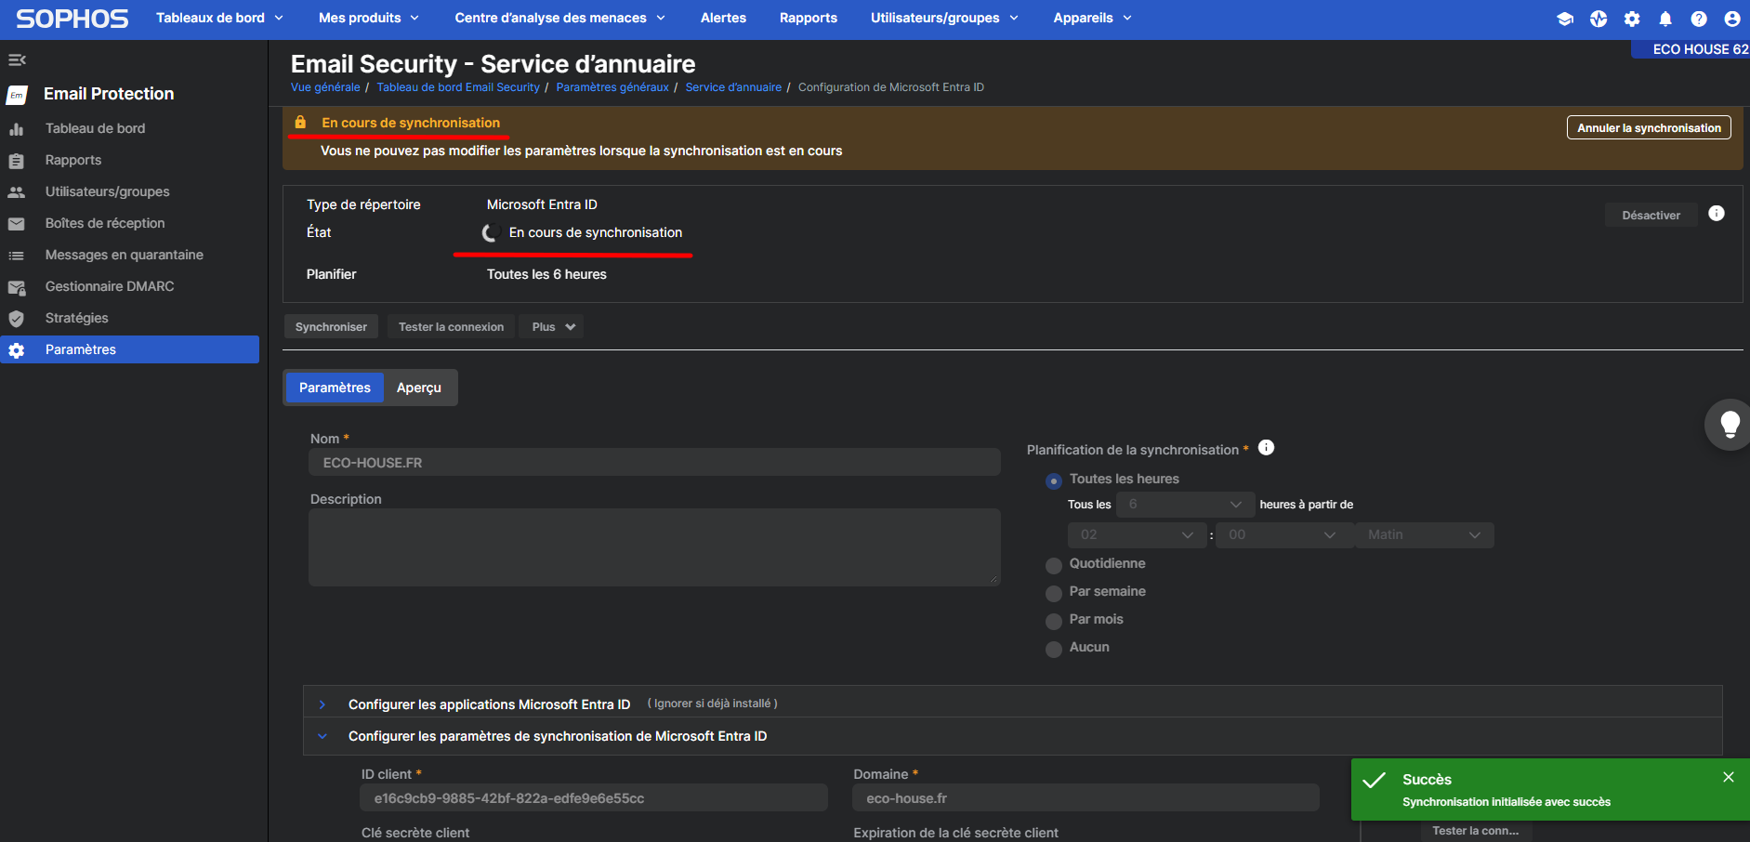
Task: Click the info icon next to Désactiver
Action: (x=1717, y=214)
